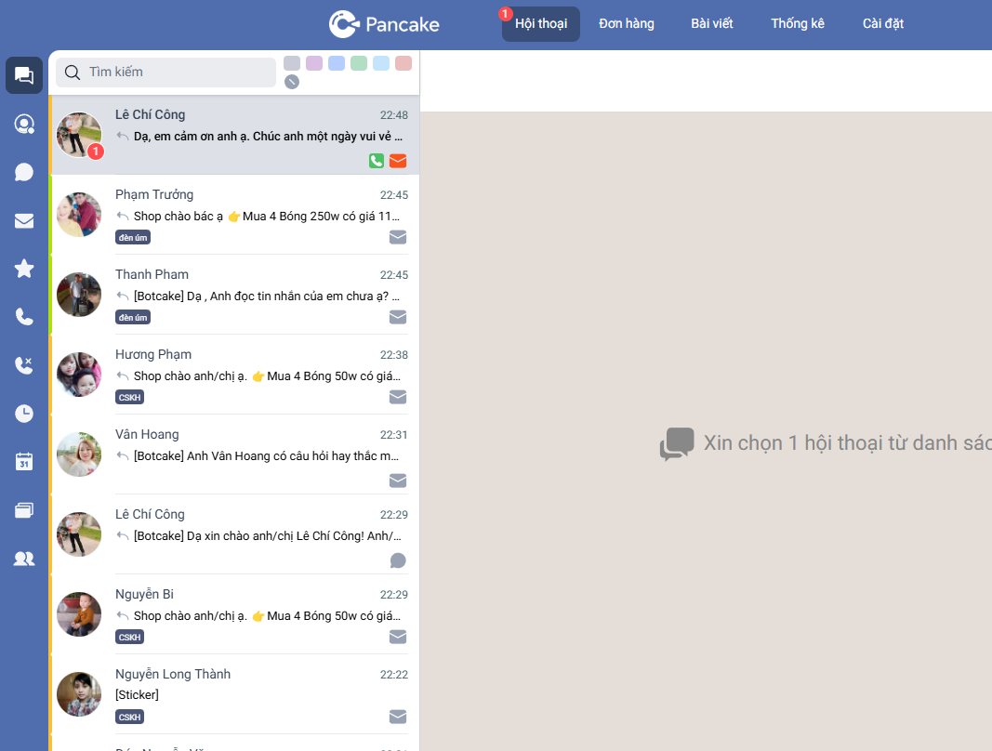The width and height of the screenshot is (992, 751).
Task: Show starred conversations via star icon
Action: point(24,269)
